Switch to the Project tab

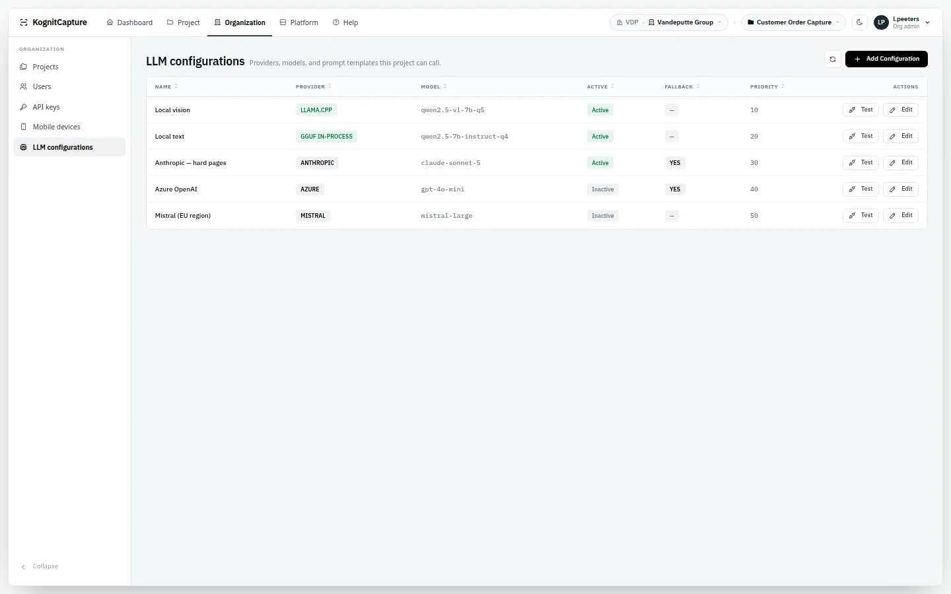point(183,22)
